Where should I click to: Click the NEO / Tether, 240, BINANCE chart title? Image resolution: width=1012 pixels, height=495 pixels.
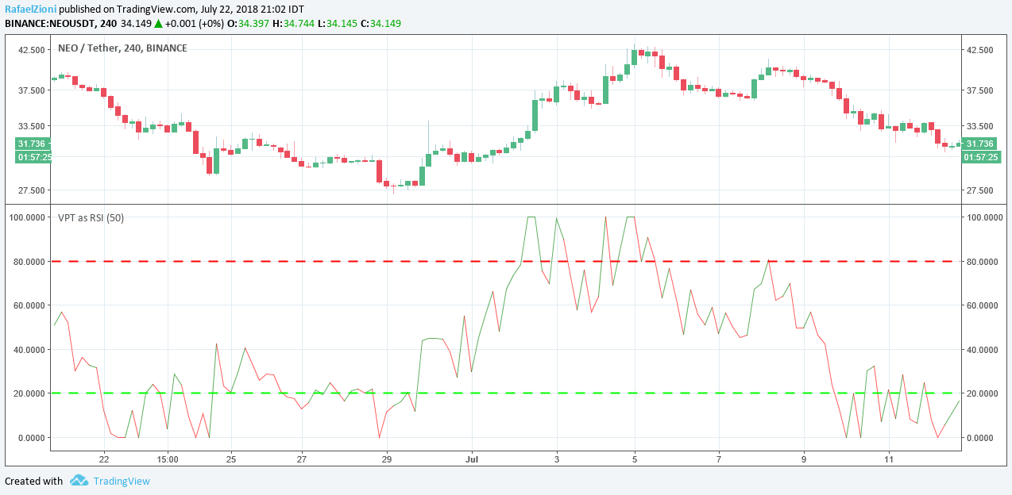(x=122, y=48)
